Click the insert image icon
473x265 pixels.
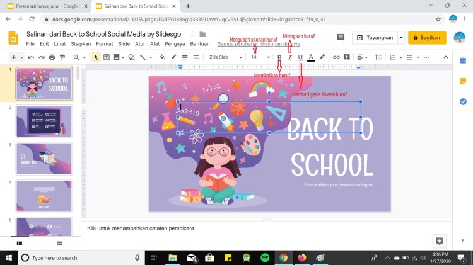(117, 57)
